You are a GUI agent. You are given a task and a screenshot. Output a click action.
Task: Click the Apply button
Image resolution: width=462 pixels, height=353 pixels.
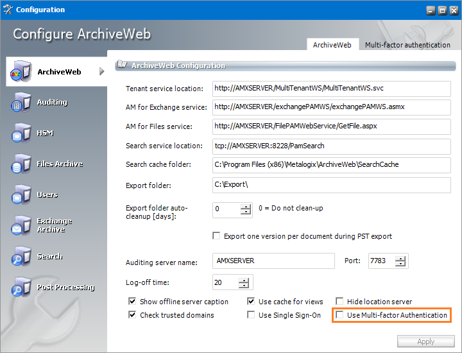click(x=426, y=341)
